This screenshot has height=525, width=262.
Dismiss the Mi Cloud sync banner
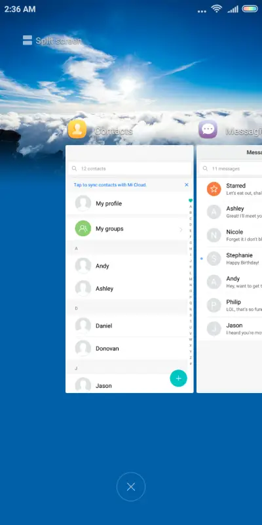pyautogui.click(x=187, y=185)
